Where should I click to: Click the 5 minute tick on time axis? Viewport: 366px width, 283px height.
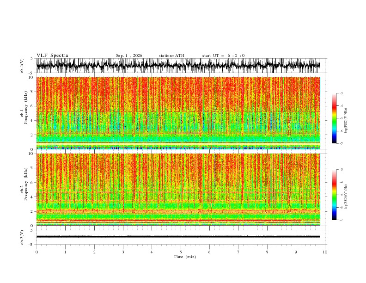coord(181,252)
